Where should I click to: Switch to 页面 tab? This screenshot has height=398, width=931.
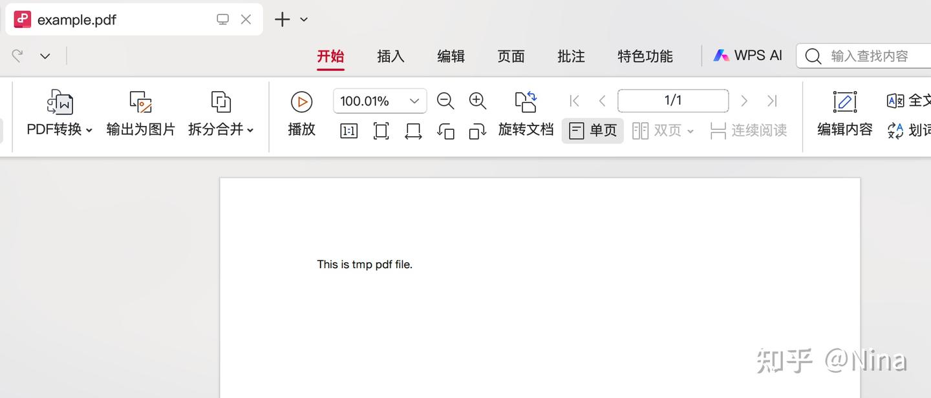(511, 56)
